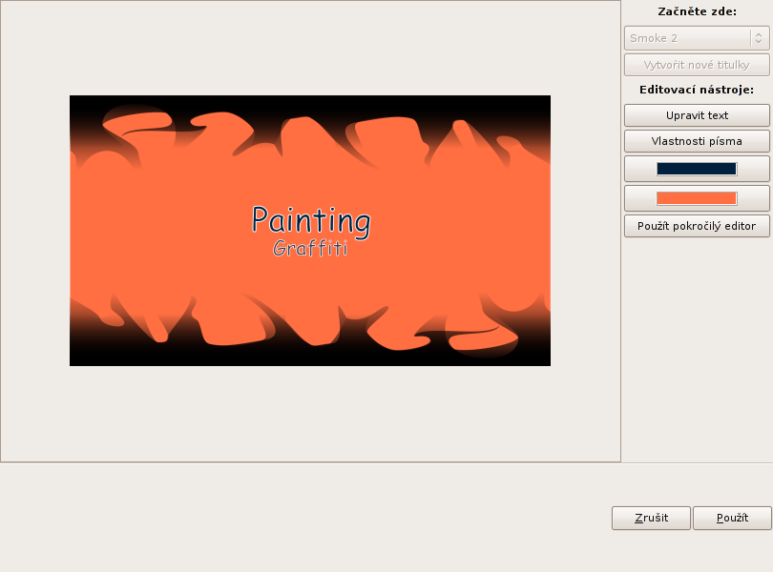
Task: Click the dropdown arrows beside Smoke 2
Action: click(759, 38)
